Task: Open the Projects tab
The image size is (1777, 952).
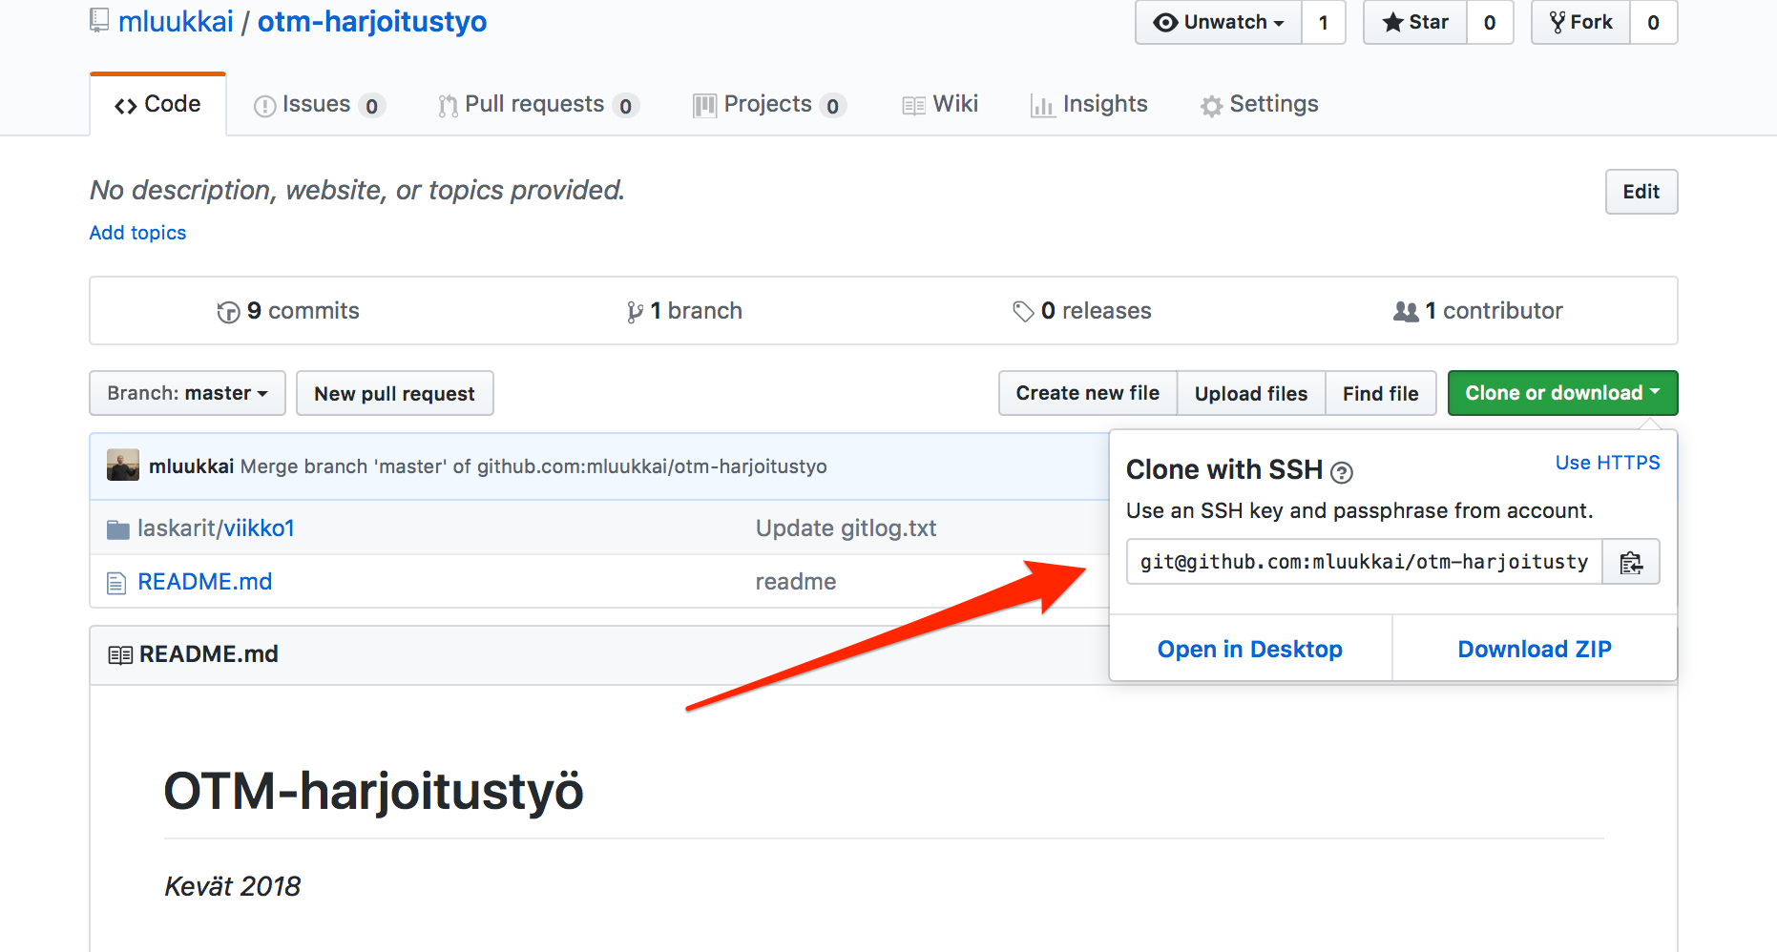Action: [x=769, y=104]
